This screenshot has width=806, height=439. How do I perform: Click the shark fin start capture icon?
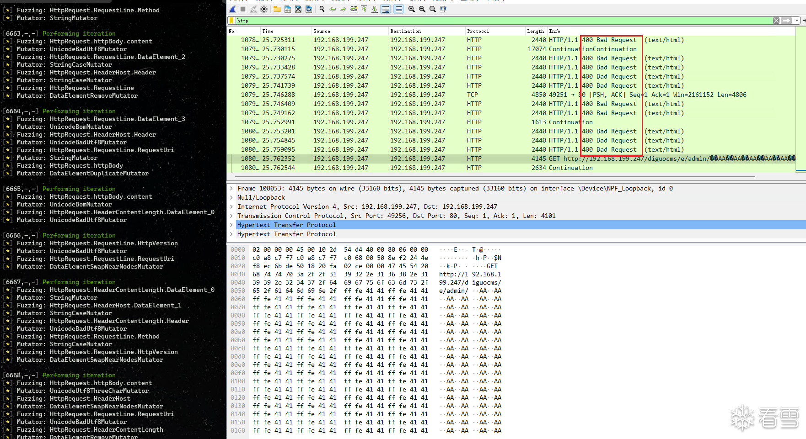[x=232, y=9]
